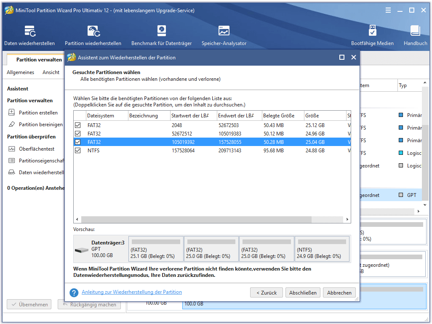Toggle the highlighted FAT32 partition checkbox
The width and height of the screenshot is (432, 324).
coord(77,142)
